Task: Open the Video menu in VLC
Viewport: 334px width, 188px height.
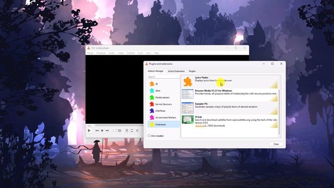Action: 121,53
